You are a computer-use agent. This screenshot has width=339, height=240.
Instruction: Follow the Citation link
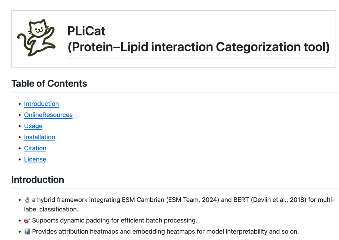tap(35, 148)
